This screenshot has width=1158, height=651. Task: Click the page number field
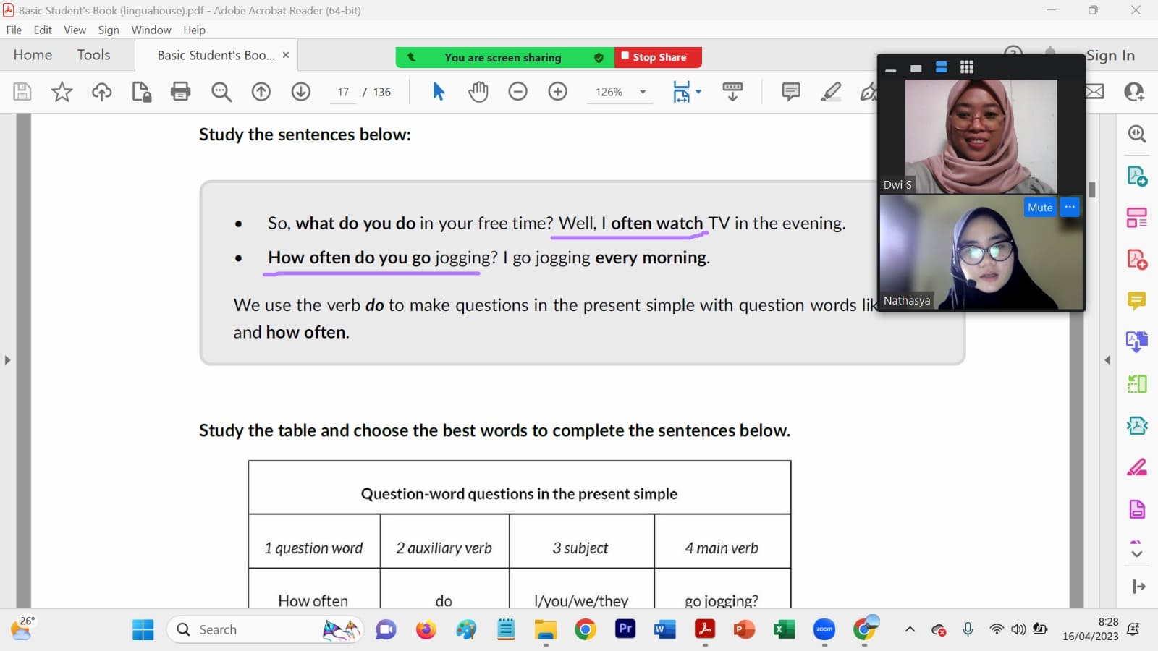[343, 92]
